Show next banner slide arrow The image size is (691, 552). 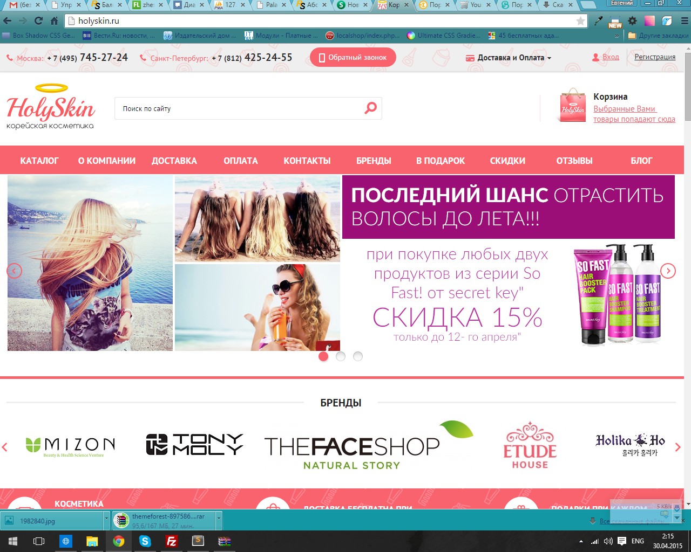668,271
